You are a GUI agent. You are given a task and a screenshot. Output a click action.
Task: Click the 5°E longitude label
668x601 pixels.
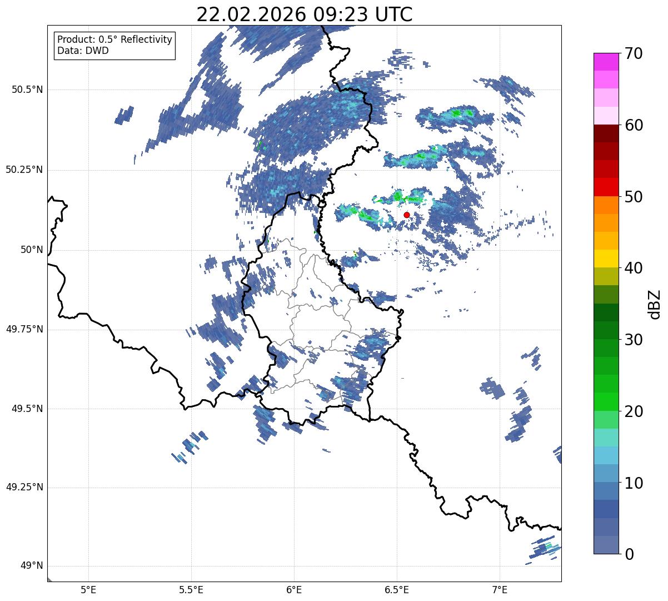click(88, 590)
